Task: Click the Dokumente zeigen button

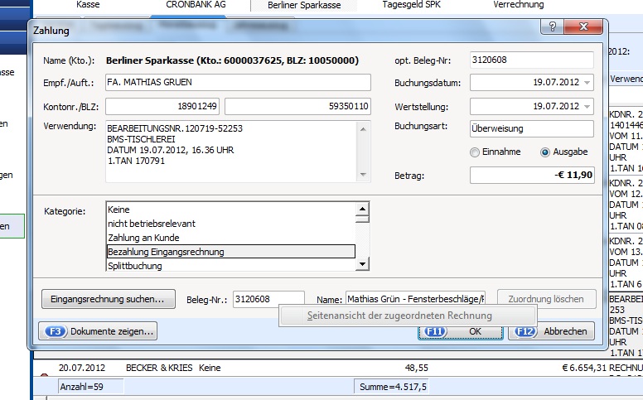Action: pos(98,331)
